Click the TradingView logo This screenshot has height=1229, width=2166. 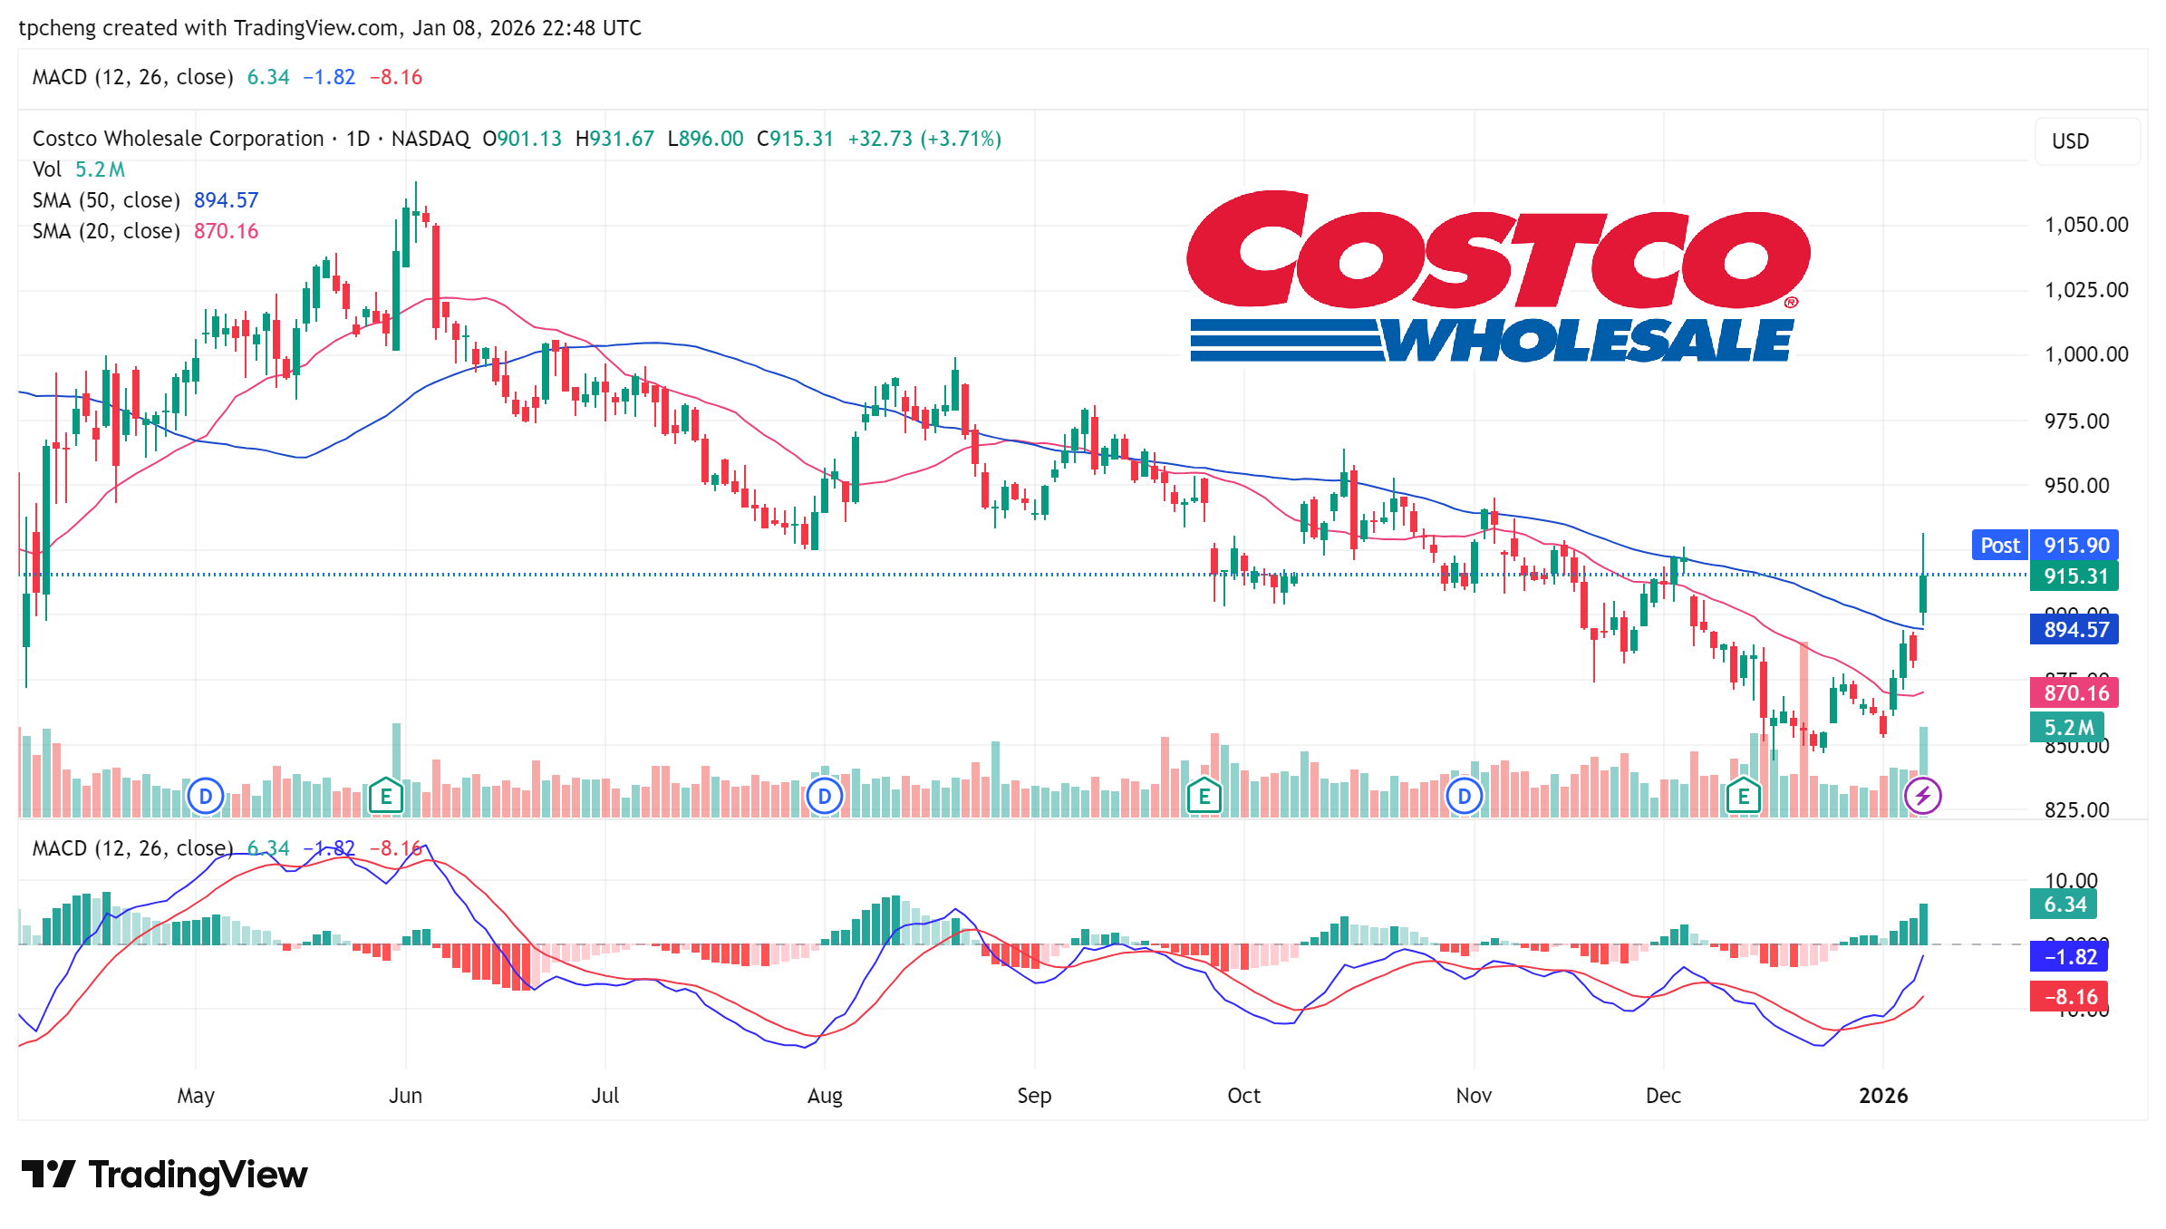[x=164, y=1175]
